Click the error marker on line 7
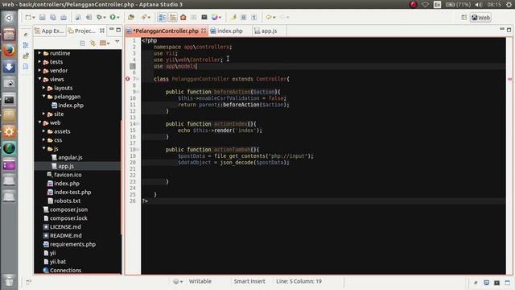This screenshot has width=515, height=290. 127,79
